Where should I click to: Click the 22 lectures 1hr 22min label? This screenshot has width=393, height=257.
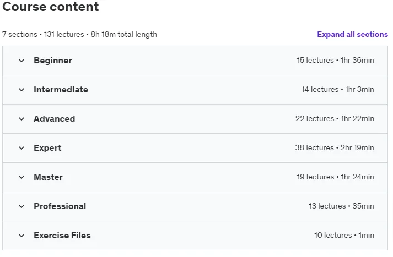335,119
